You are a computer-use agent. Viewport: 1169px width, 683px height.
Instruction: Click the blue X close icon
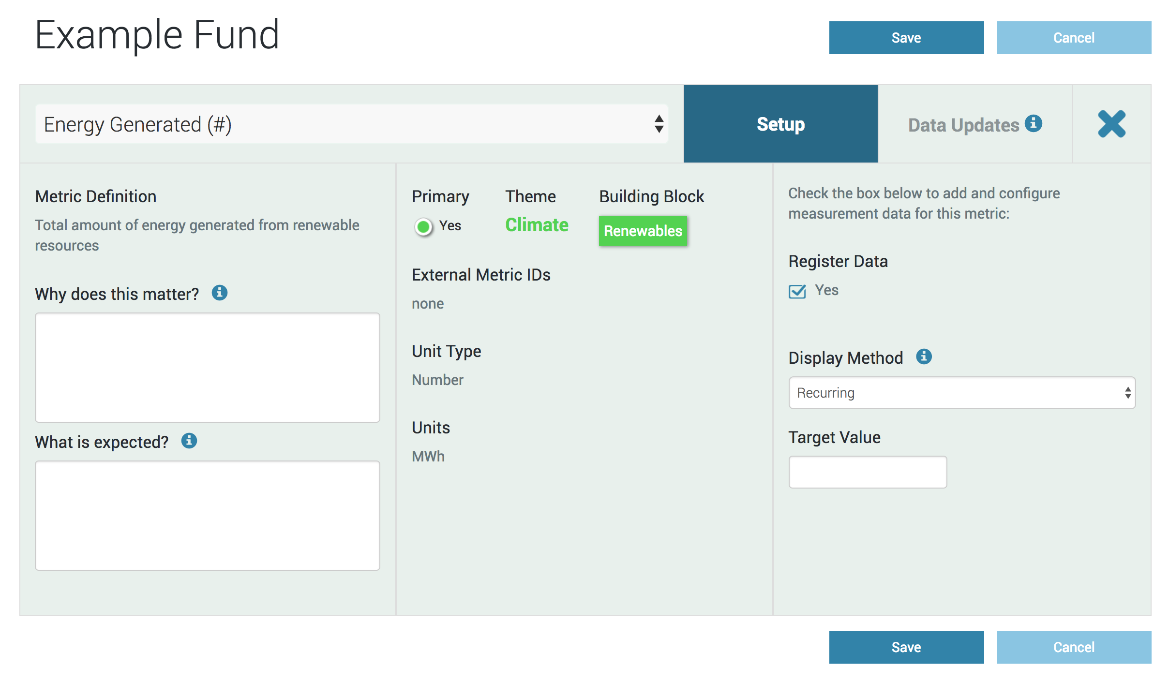pyautogui.click(x=1111, y=124)
